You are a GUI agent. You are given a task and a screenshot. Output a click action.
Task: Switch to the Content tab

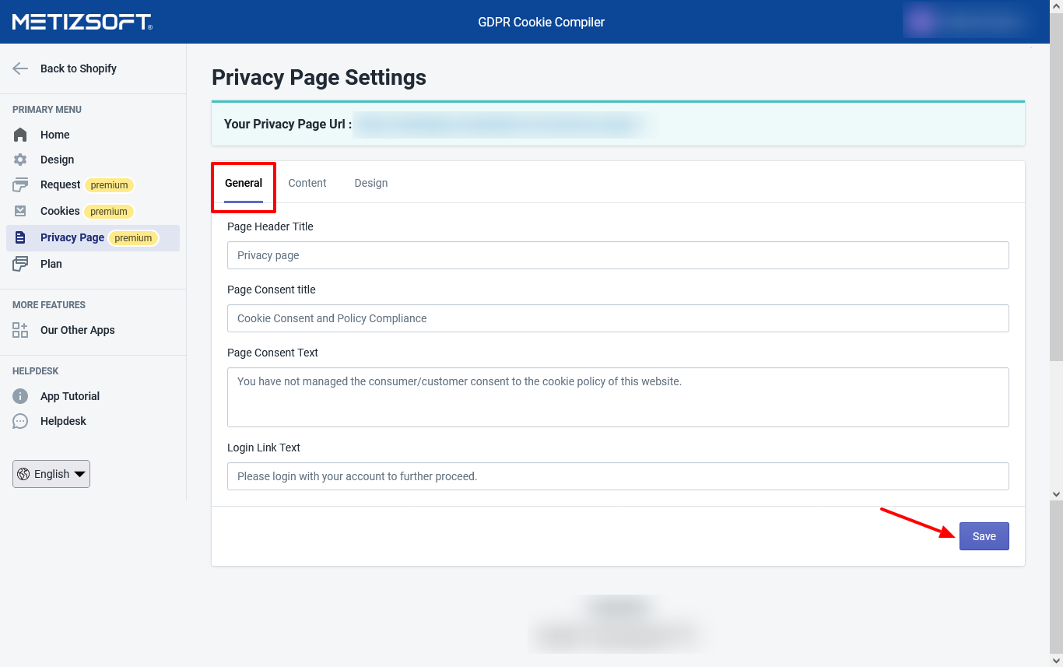pos(307,183)
